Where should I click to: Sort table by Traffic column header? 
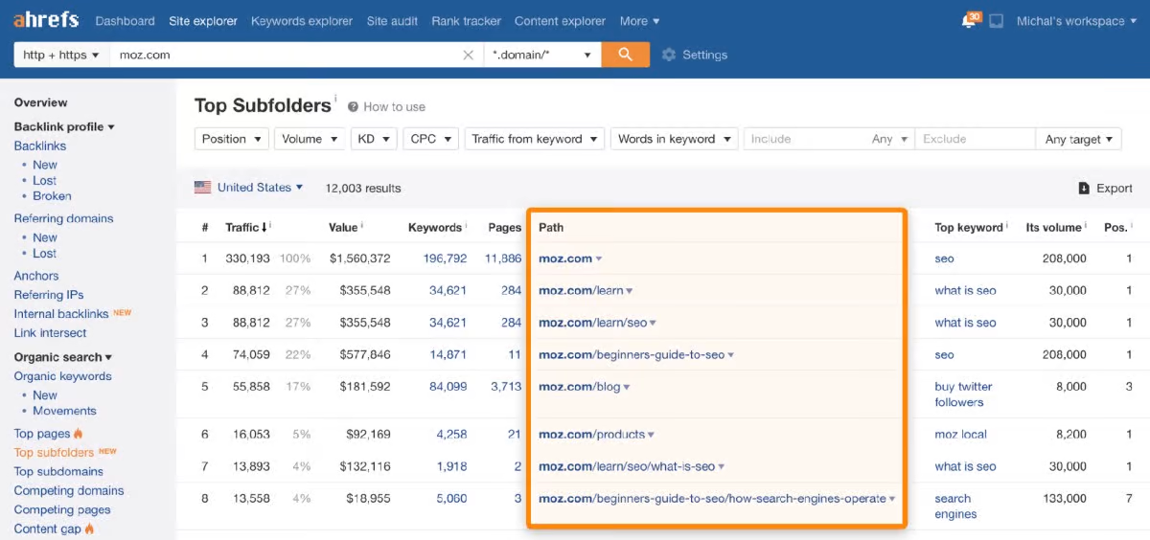242,228
